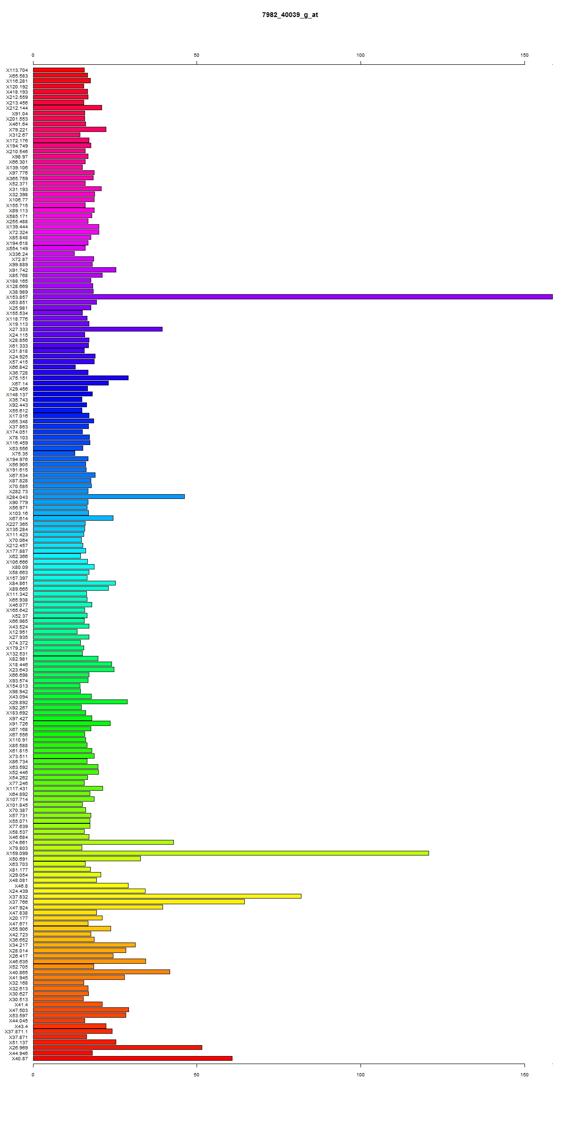Select the row label X37.871.1
Screen dimensions: 567x1135
tap(17, 1032)
